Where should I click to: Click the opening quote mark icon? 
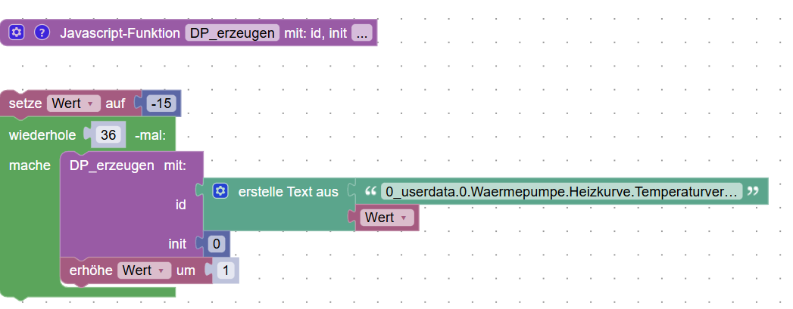(x=370, y=192)
